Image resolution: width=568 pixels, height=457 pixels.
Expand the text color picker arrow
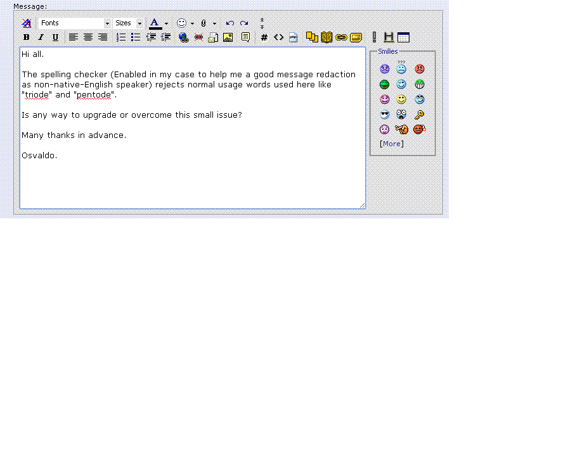click(x=166, y=23)
